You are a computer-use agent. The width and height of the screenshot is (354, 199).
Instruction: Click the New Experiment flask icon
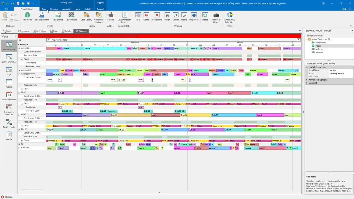pyautogui.click(x=41, y=15)
